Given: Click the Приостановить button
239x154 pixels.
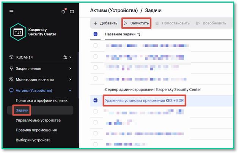Looking at the screenshot, I should (172, 23).
